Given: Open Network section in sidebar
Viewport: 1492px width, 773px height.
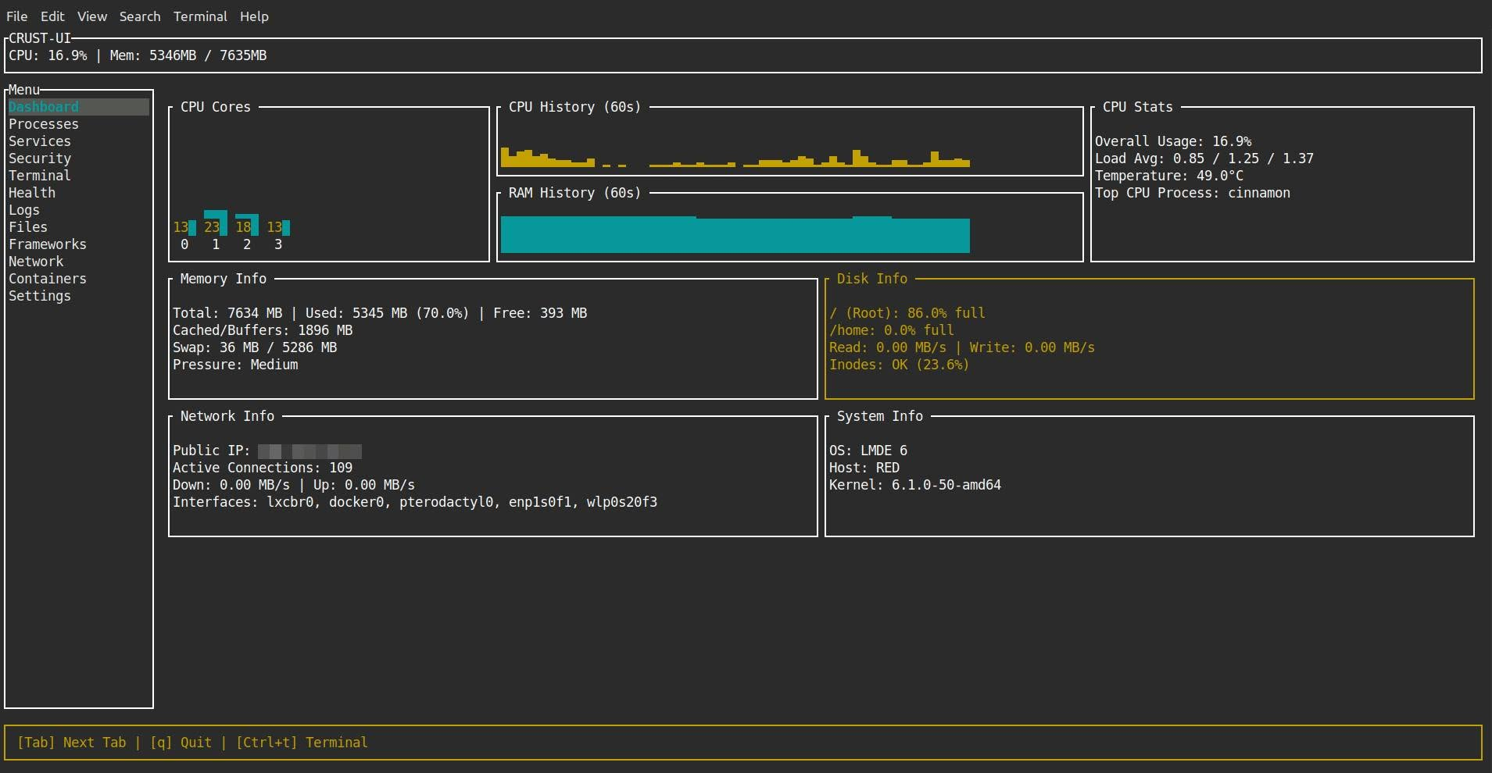Looking at the screenshot, I should tap(36, 262).
